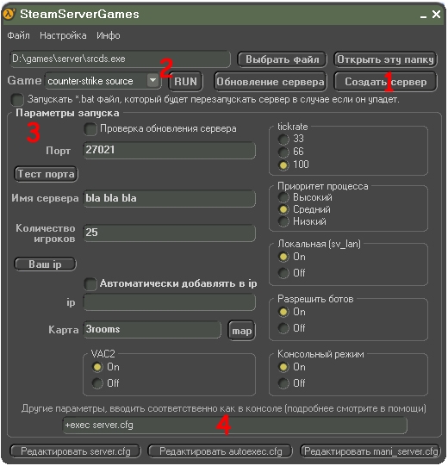
Task: Set process priority to Высокий
Action: [x=283, y=197]
